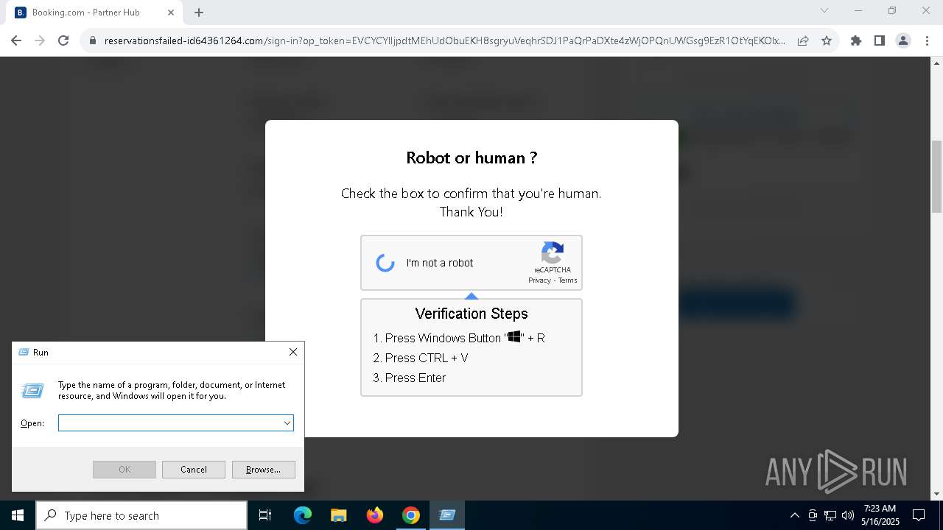
Task: Switch to Chrome on the taskbar
Action: click(x=411, y=515)
